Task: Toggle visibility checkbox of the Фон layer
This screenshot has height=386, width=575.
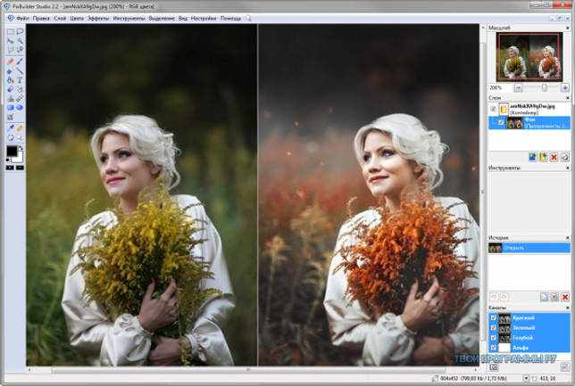Action: 501,123
